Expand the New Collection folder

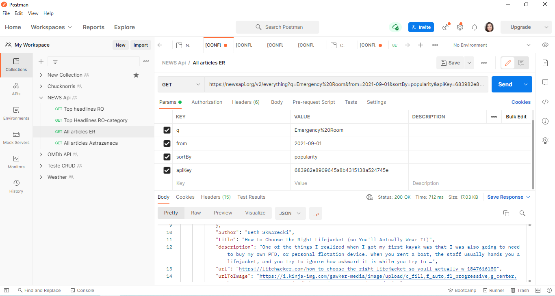tap(41, 75)
